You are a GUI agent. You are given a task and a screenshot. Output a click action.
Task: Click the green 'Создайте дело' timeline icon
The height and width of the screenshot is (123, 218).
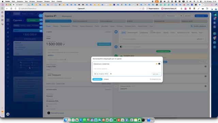(x=116, y=56)
